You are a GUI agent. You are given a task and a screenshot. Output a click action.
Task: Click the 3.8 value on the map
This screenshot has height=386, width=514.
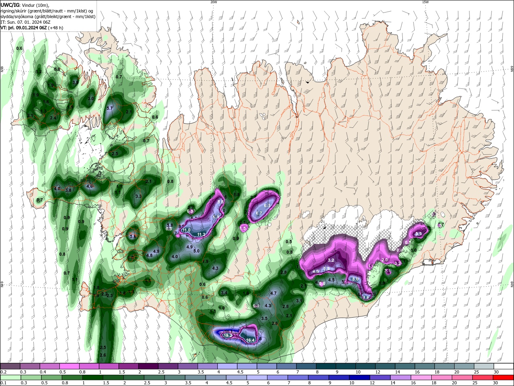pyautogui.click(x=68, y=190)
